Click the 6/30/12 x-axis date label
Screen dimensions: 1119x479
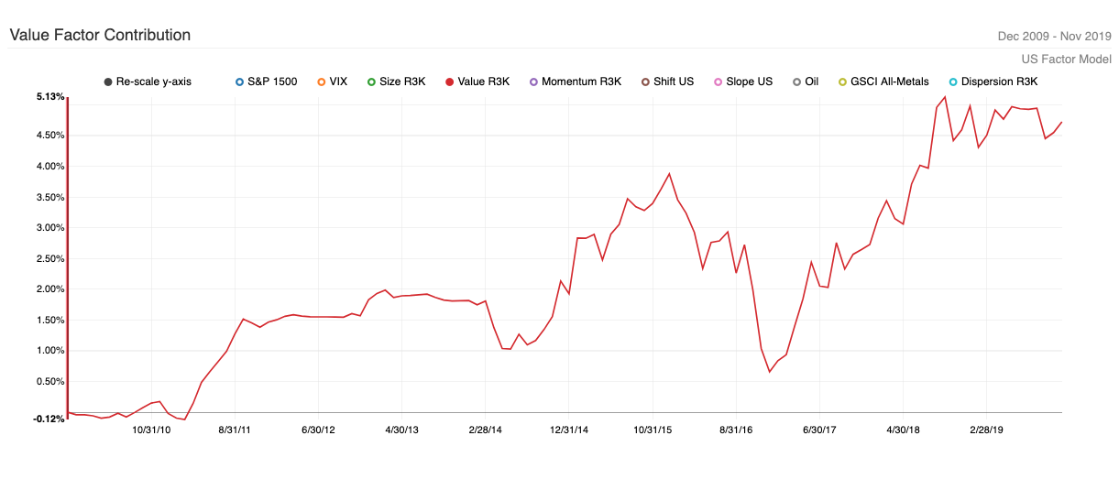318,429
